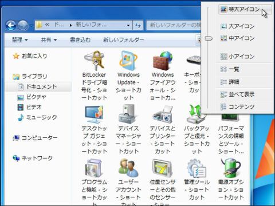Image resolution: width=275 pixels, height=206 pixels.
Task: Click the ド... breadcrumb segment in address bar
Action: tap(59, 25)
